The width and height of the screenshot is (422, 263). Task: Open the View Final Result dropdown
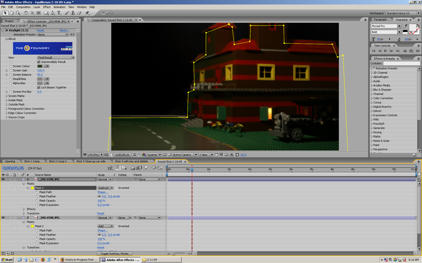(x=56, y=58)
